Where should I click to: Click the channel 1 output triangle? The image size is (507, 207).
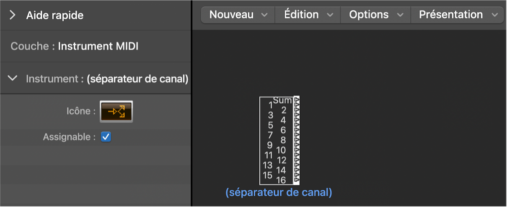tap(297, 105)
